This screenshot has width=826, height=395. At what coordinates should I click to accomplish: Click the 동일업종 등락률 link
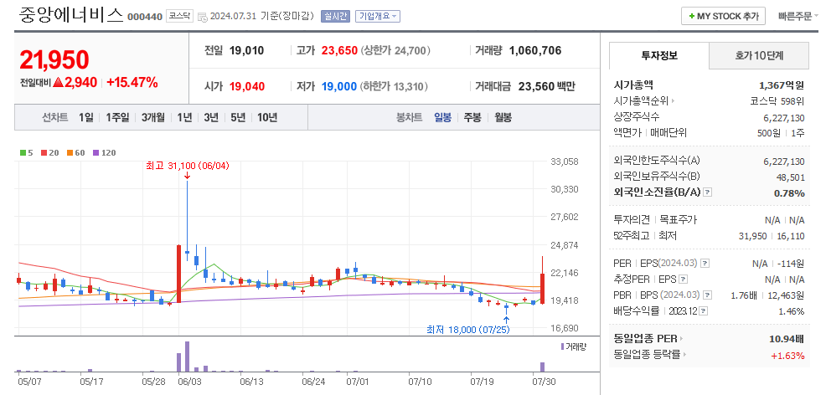tap(648, 355)
